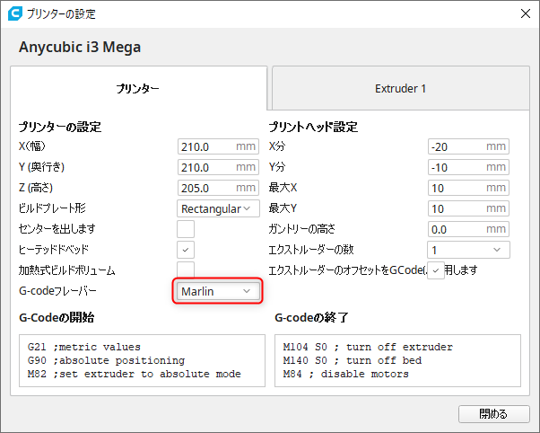
Task: Click the プリントヘッド設定 section heading
Action: click(313, 127)
